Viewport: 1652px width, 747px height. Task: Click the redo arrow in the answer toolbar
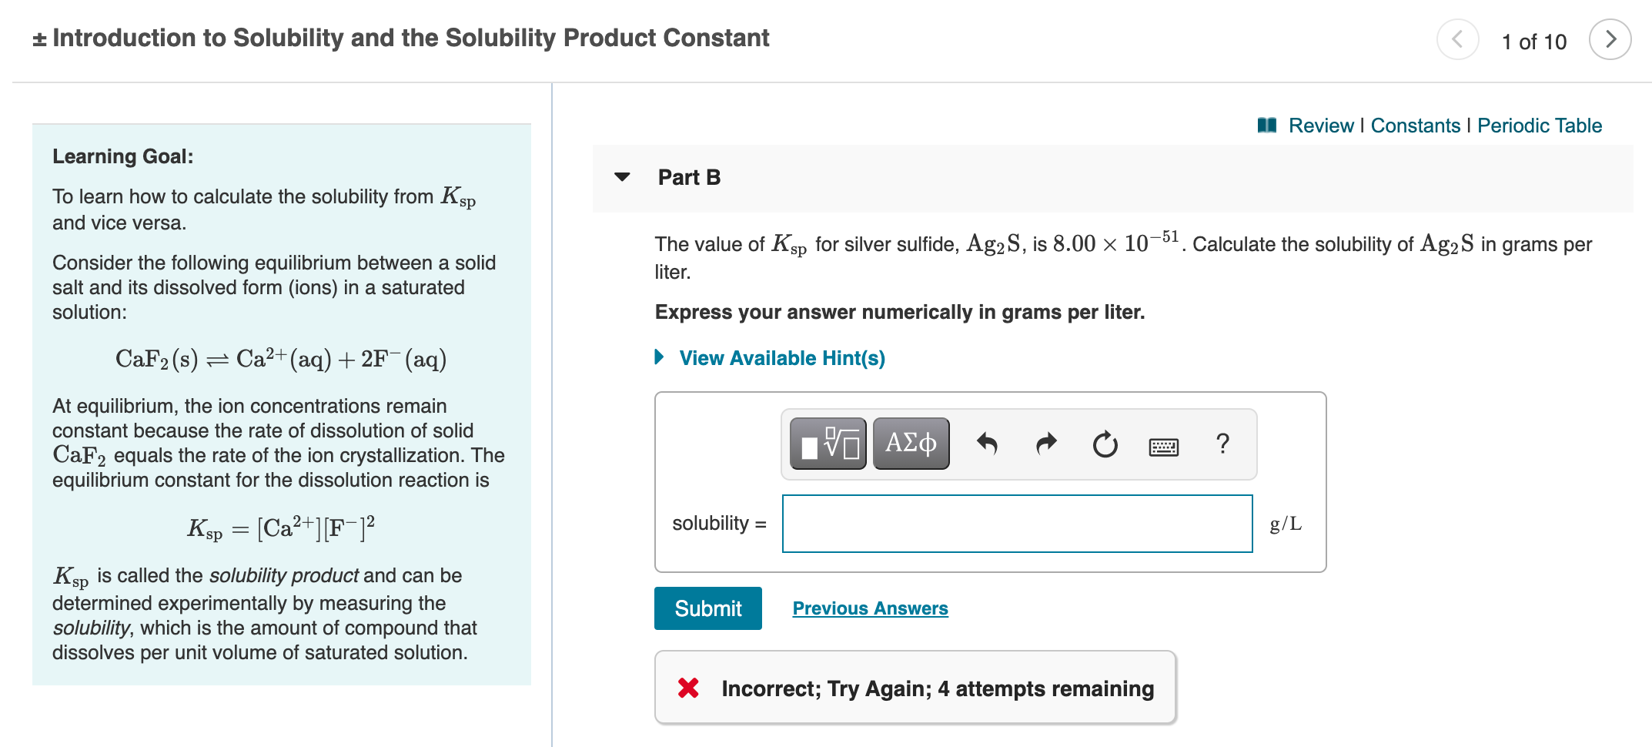pos(1045,444)
